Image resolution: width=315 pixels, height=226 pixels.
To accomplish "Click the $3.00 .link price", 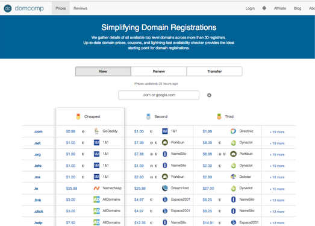I will (x=70, y=199).
